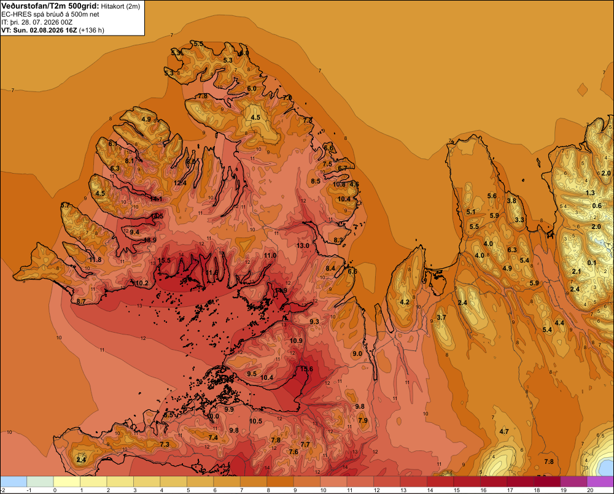Pick the legend swatch between 12 and 13
The width and height of the screenshot is (614, 494).
click(x=387, y=482)
